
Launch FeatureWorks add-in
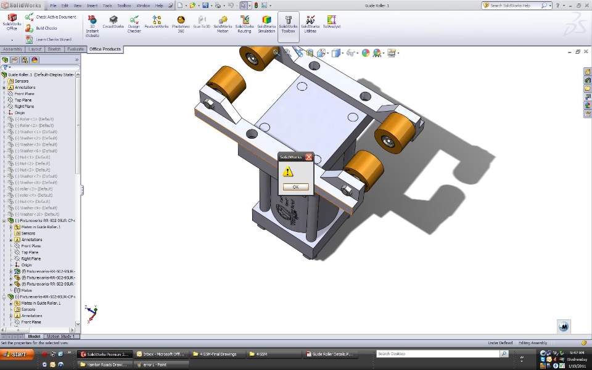[156, 22]
